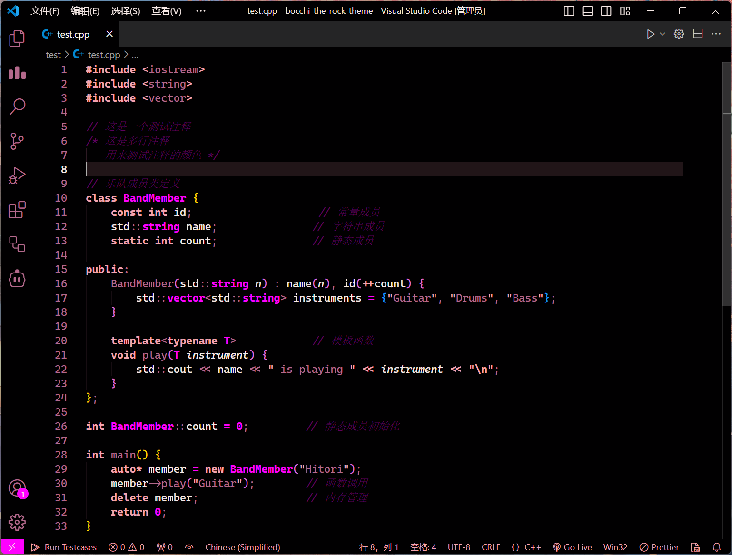Start Go Live server
The height and width of the screenshot is (555, 732).
tap(572, 547)
